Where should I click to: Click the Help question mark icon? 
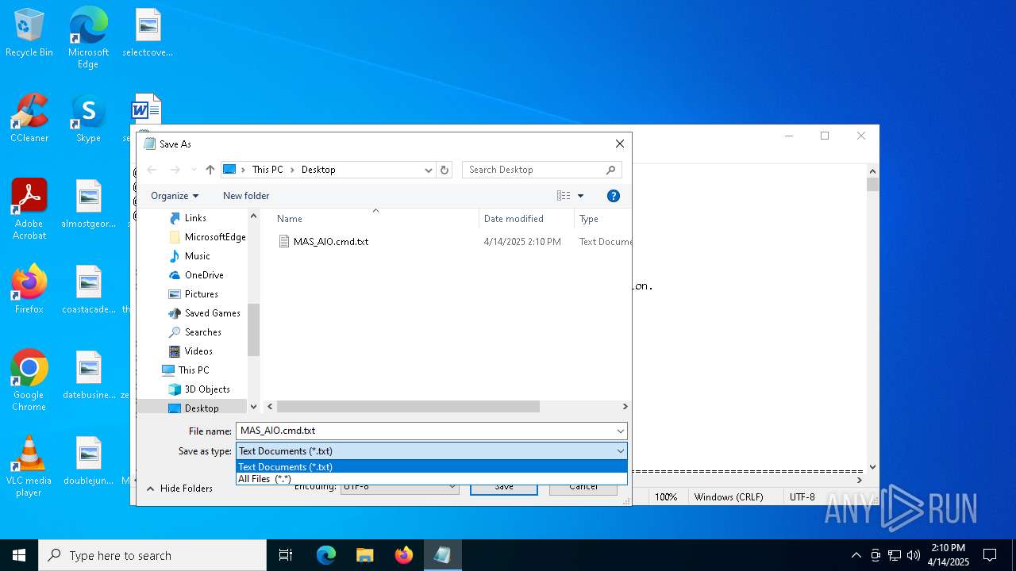[x=613, y=196]
